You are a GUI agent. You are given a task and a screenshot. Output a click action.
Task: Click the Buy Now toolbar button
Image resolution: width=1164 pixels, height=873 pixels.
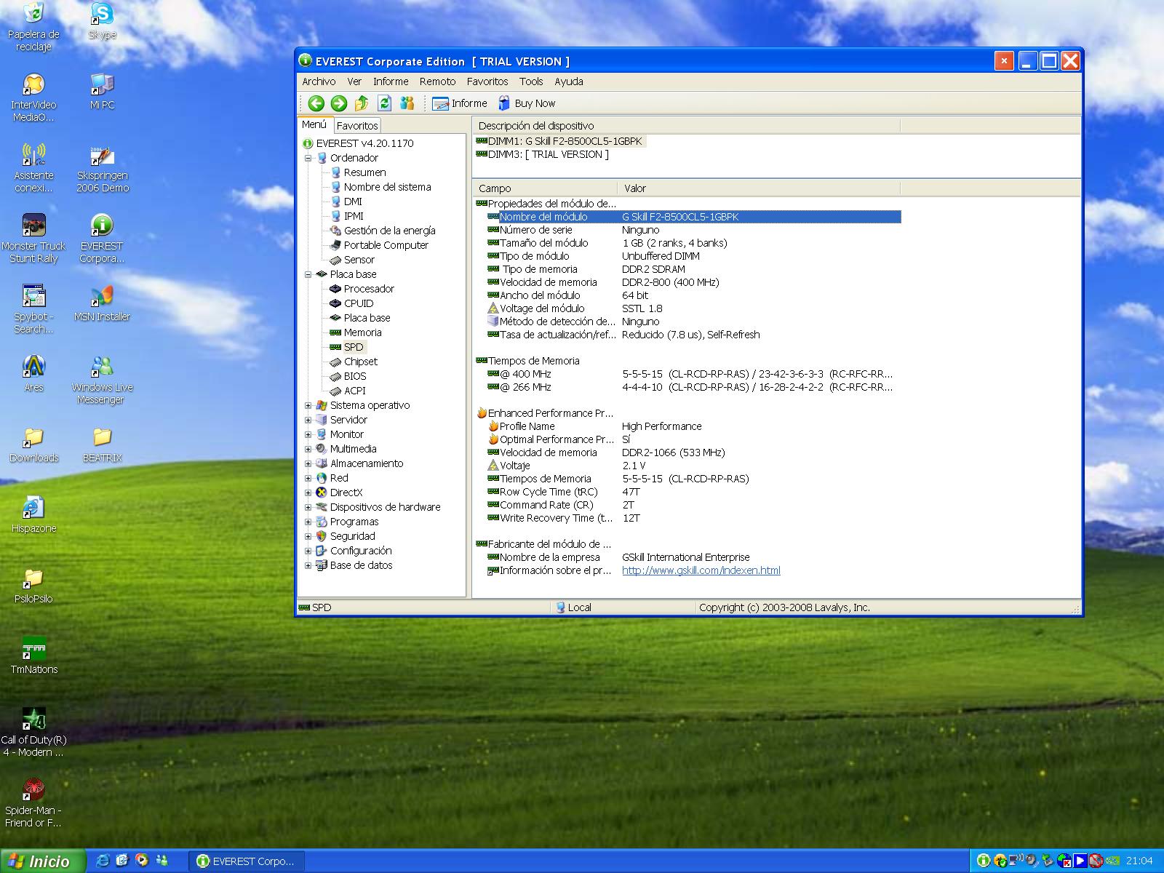click(x=527, y=103)
